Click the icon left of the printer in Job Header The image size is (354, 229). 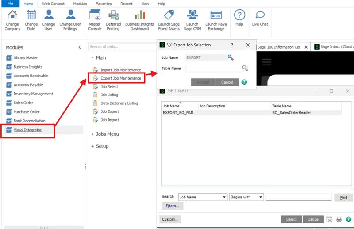point(329,219)
